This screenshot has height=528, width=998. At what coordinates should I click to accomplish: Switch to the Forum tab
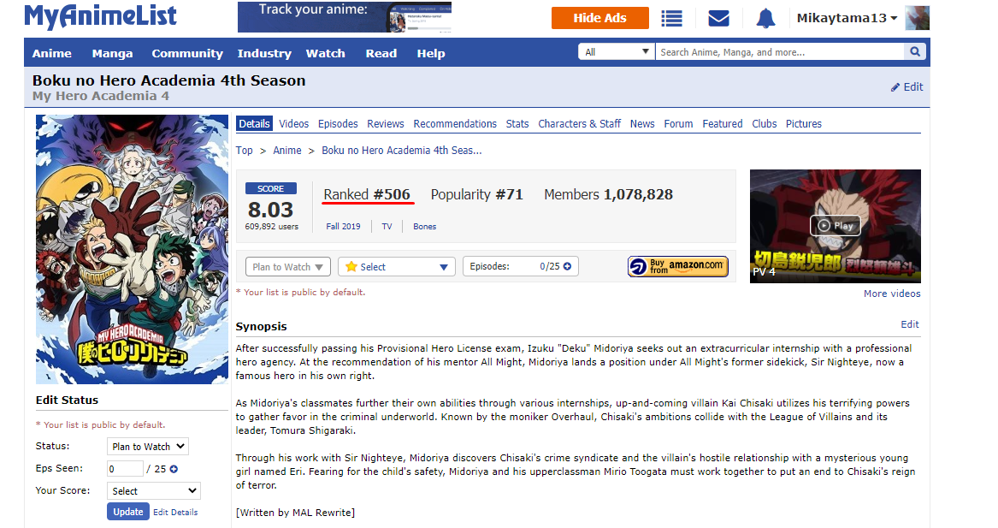[x=678, y=123]
